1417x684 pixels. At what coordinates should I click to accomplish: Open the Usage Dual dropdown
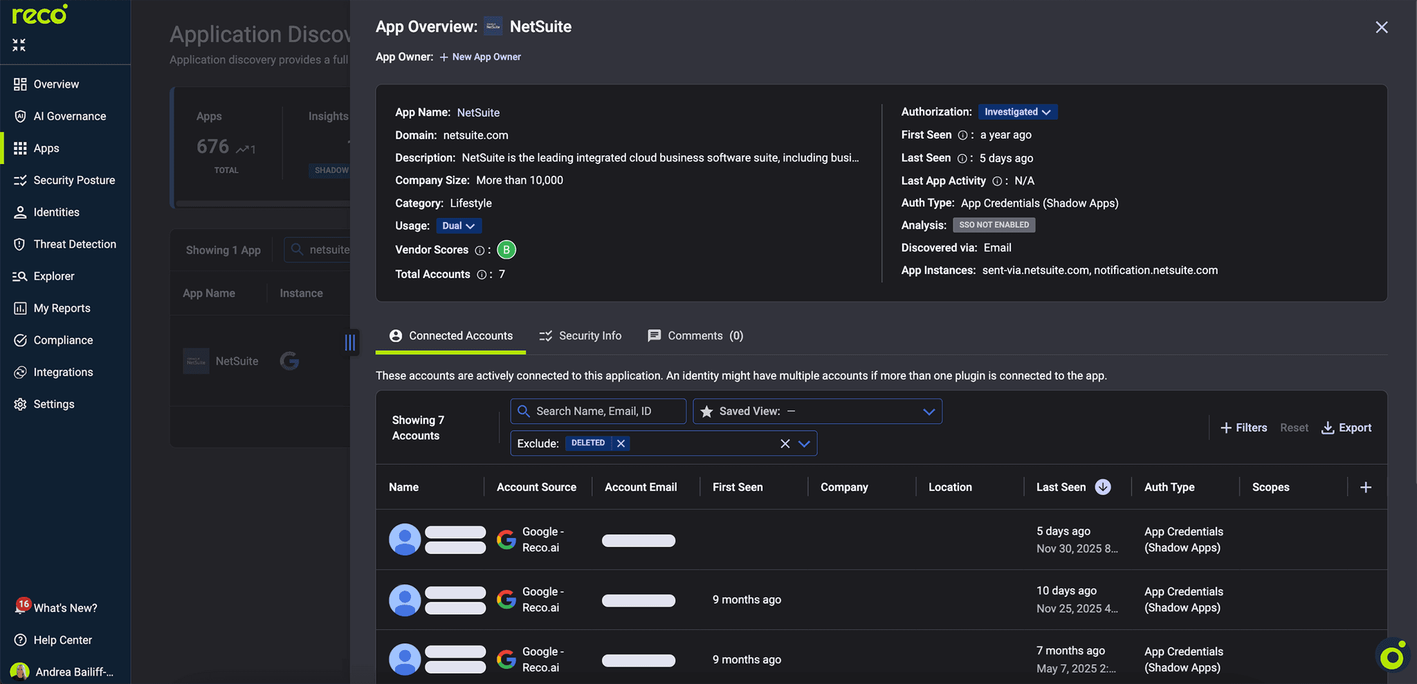(x=459, y=226)
